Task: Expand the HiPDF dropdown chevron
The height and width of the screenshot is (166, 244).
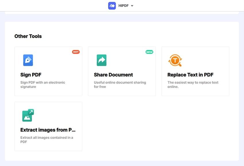Action: tap(132, 6)
